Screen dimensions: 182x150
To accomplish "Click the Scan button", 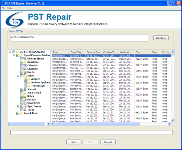I will coord(91,142).
